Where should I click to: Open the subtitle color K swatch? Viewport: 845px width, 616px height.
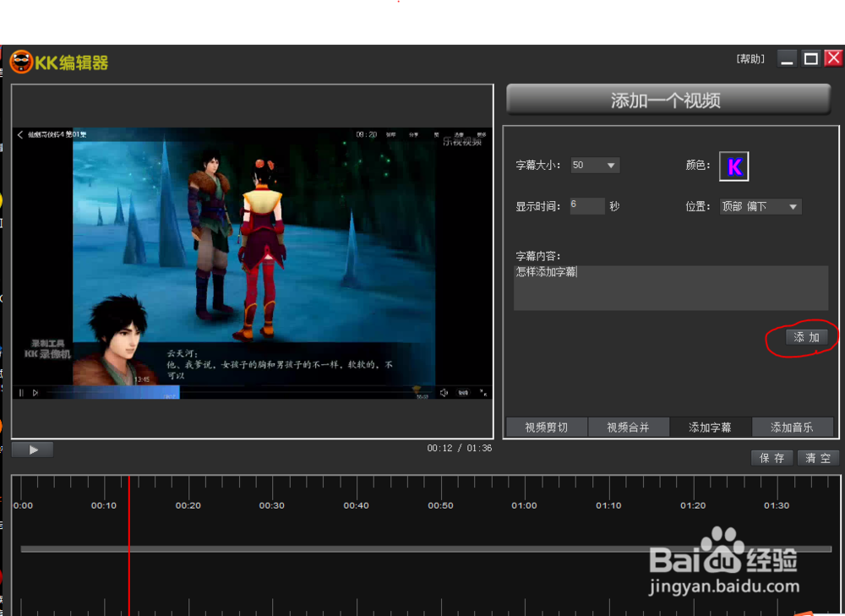(734, 166)
